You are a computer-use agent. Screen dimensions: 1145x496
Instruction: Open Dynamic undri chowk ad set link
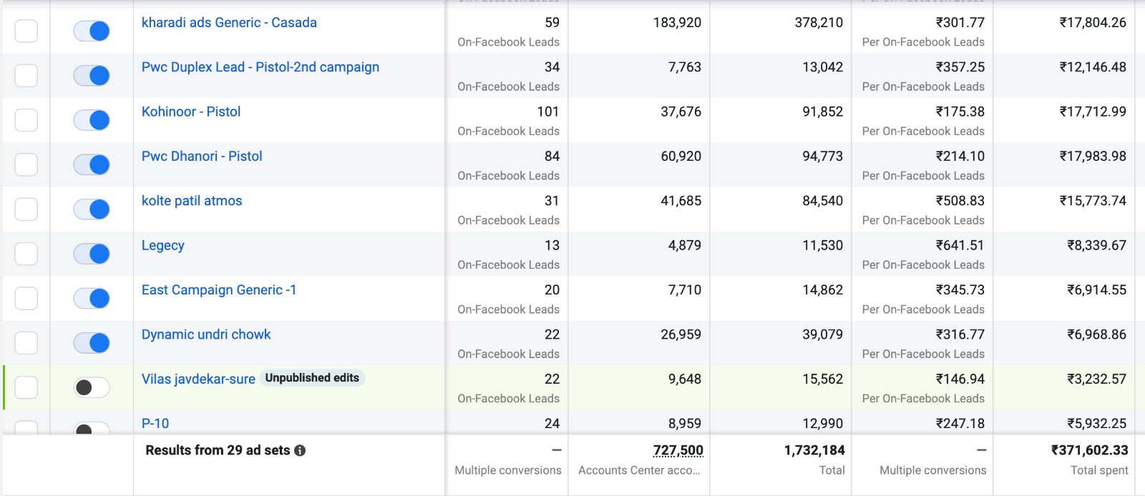click(x=206, y=334)
